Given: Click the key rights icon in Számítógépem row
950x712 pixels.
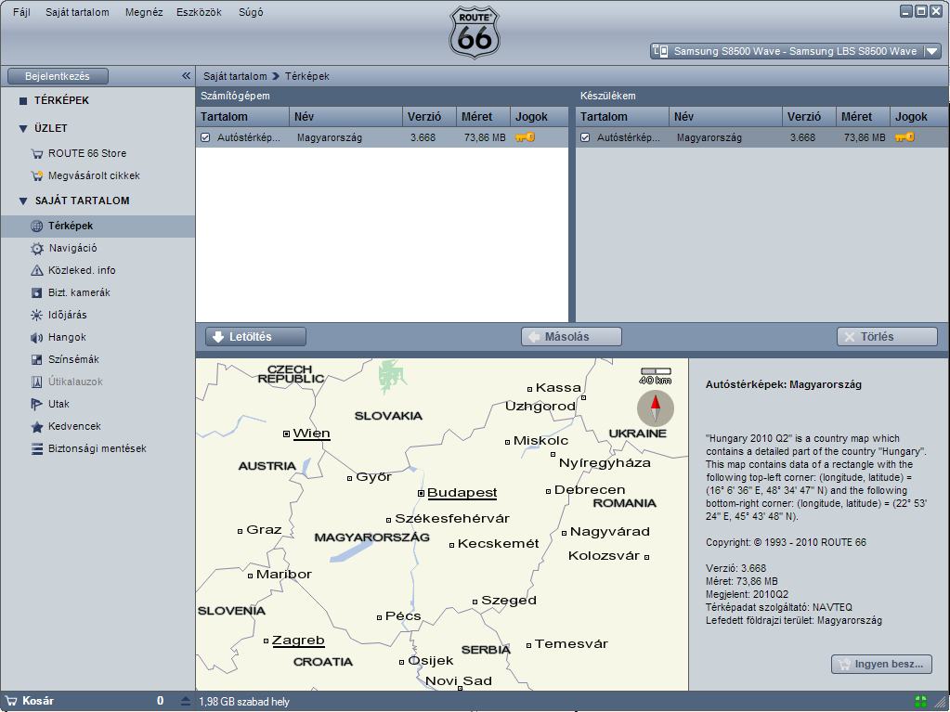Looking at the screenshot, I should [526, 137].
